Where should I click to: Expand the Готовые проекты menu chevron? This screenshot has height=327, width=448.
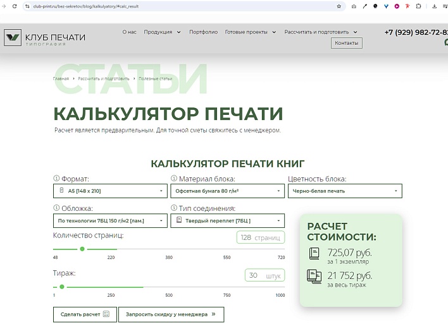click(274, 32)
